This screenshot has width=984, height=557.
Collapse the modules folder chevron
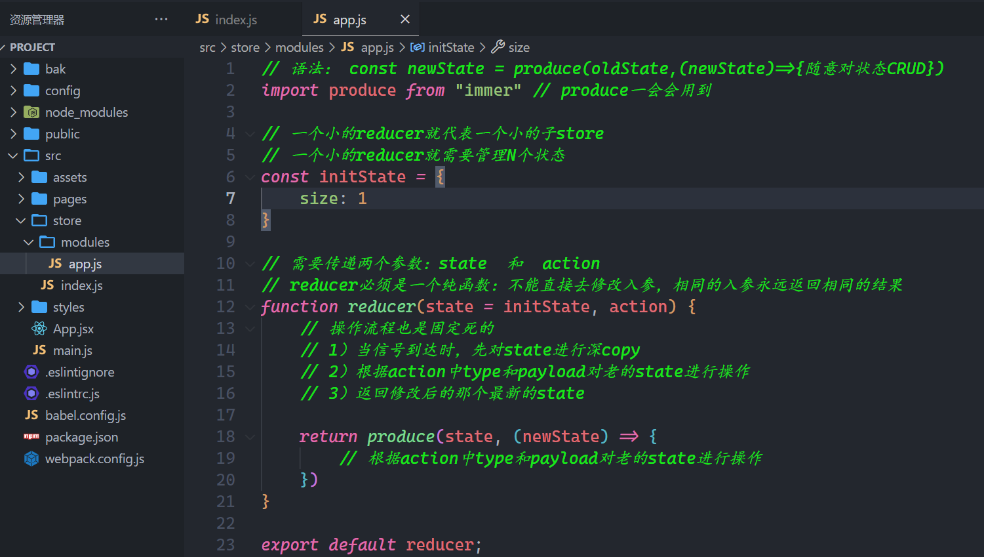click(x=29, y=242)
